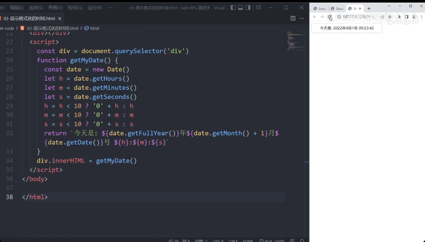Share this page from the address bar
Screen dimensions: 425x242
coord(383,17)
